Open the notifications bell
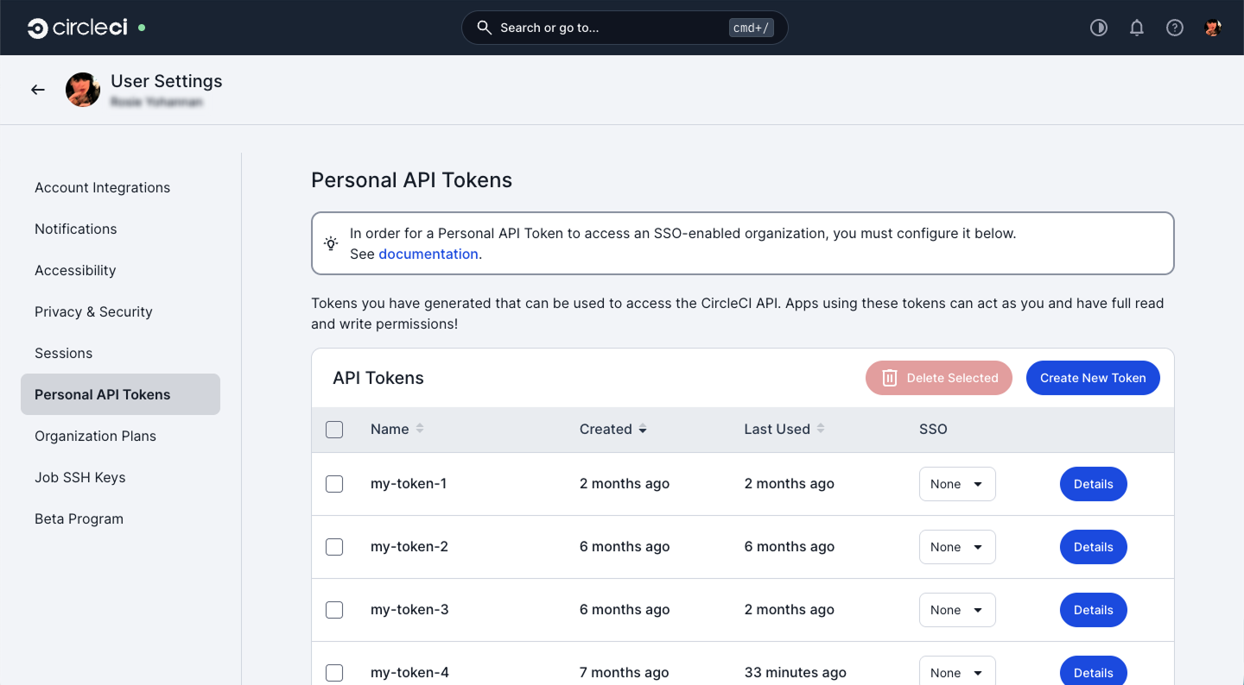Screen dimensions: 1244x685 pos(1137,27)
